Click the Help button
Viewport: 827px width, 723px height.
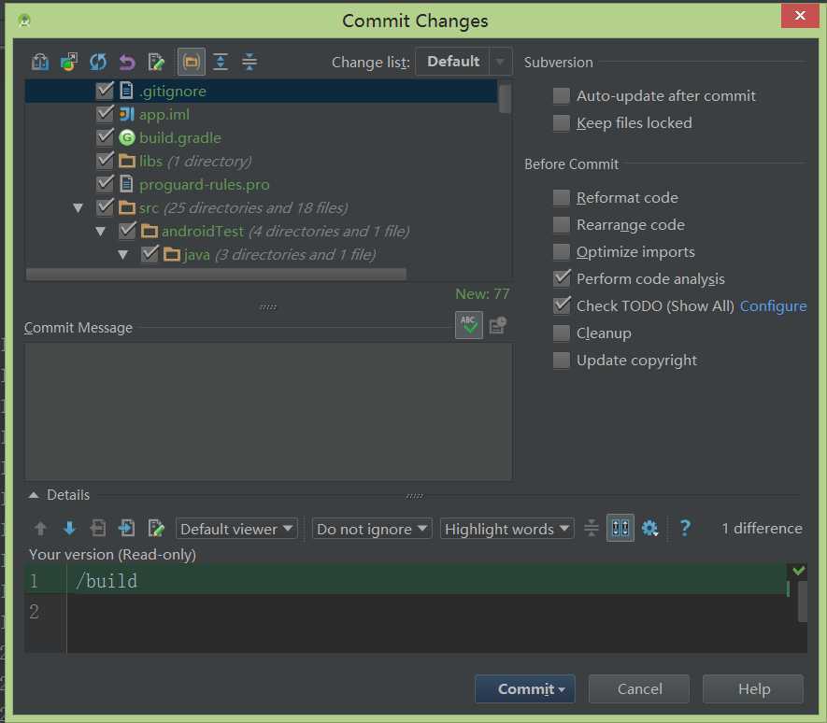(754, 688)
